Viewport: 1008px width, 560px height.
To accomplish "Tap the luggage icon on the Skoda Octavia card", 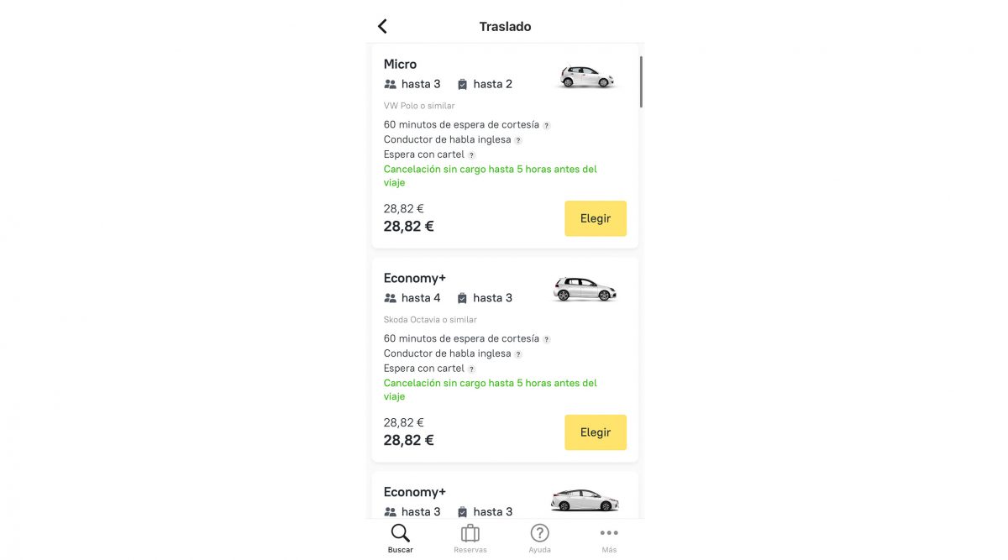I will coord(462,298).
